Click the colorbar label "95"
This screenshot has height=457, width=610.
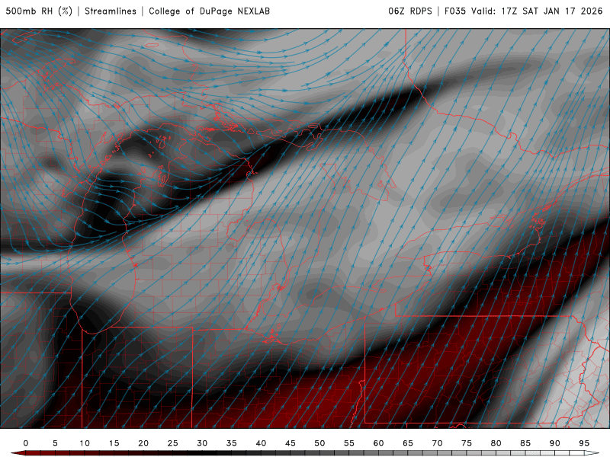[x=584, y=443]
